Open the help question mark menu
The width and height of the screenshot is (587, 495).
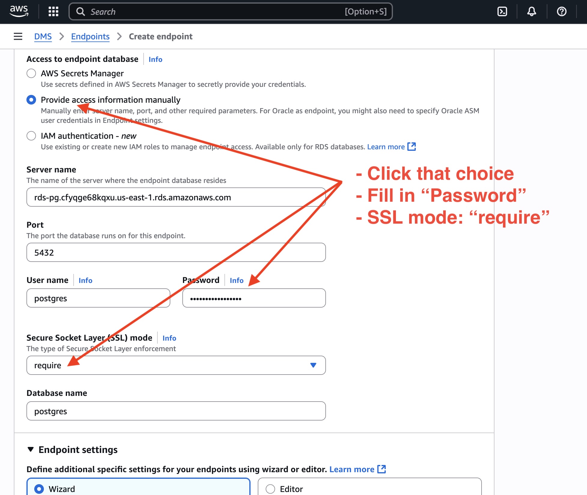(x=561, y=11)
